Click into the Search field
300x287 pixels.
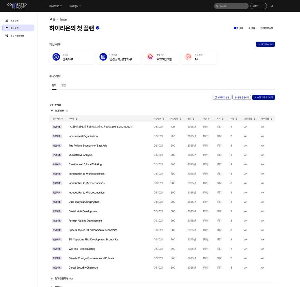point(231,6)
